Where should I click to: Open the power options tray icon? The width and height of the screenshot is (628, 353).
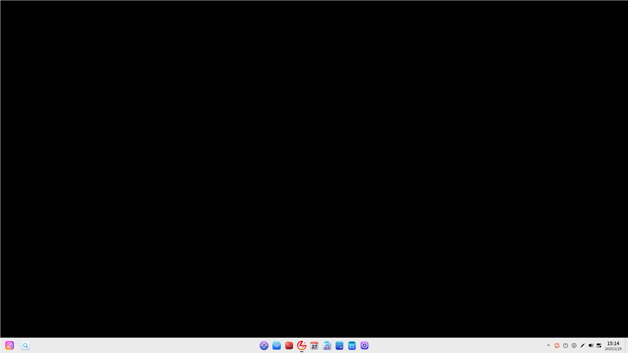(566, 345)
